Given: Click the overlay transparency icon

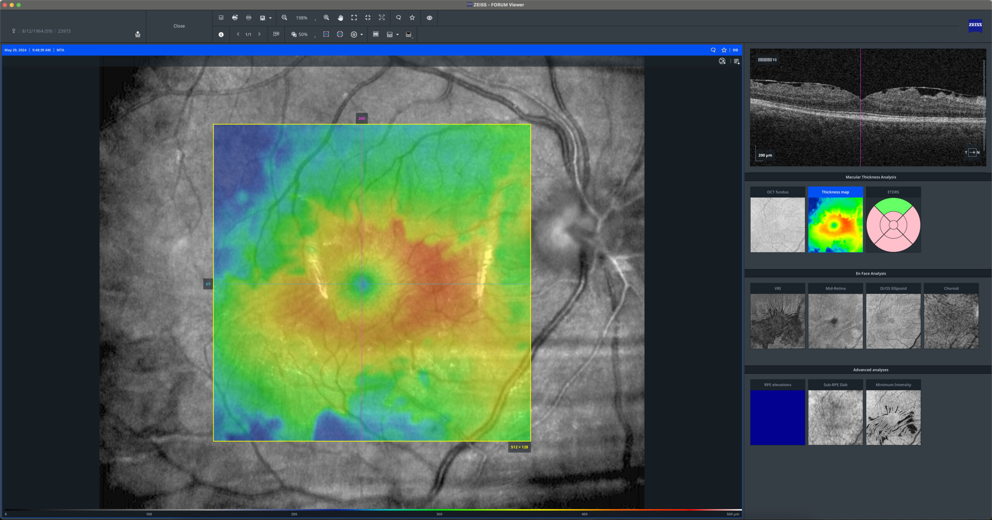Looking at the screenshot, I should (x=294, y=34).
